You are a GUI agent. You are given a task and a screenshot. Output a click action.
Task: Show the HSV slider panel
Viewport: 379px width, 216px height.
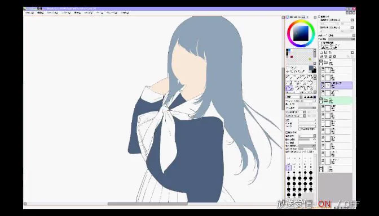[x=296, y=17]
